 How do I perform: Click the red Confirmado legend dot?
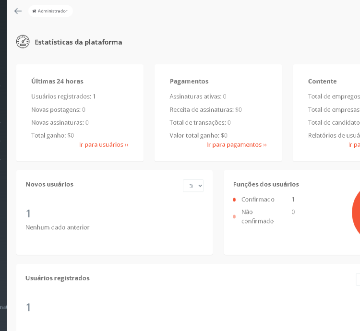click(234, 200)
